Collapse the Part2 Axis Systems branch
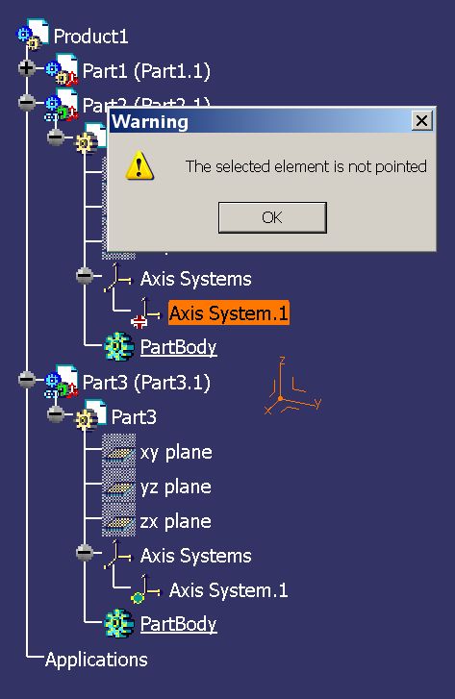The height and width of the screenshot is (699, 455). pyautogui.click(x=85, y=276)
